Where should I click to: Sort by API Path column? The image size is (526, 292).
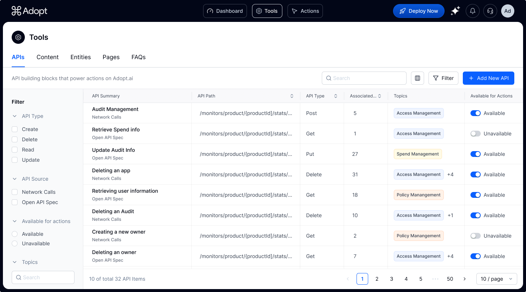(x=292, y=96)
